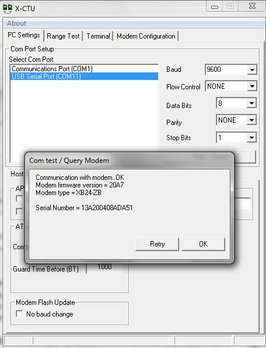Open the Modem Configuration tab
The height and width of the screenshot is (348, 266).
click(x=146, y=36)
